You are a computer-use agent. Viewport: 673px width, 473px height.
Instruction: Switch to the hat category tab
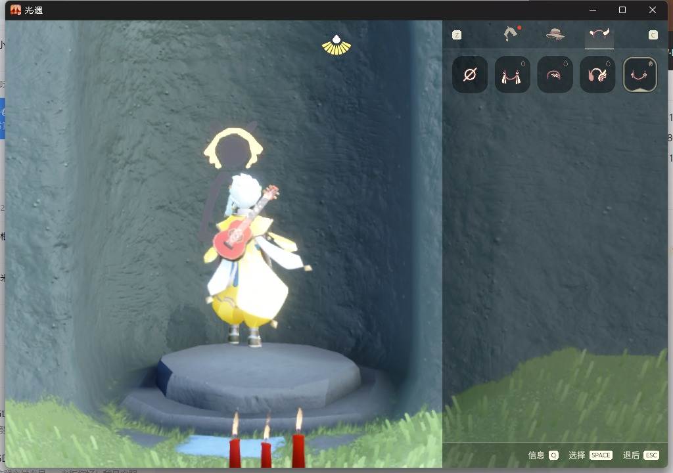click(555, 34)
